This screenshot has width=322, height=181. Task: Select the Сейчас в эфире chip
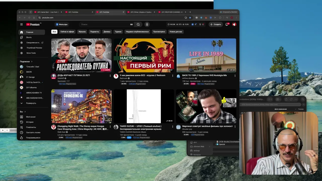click(67, 32)
